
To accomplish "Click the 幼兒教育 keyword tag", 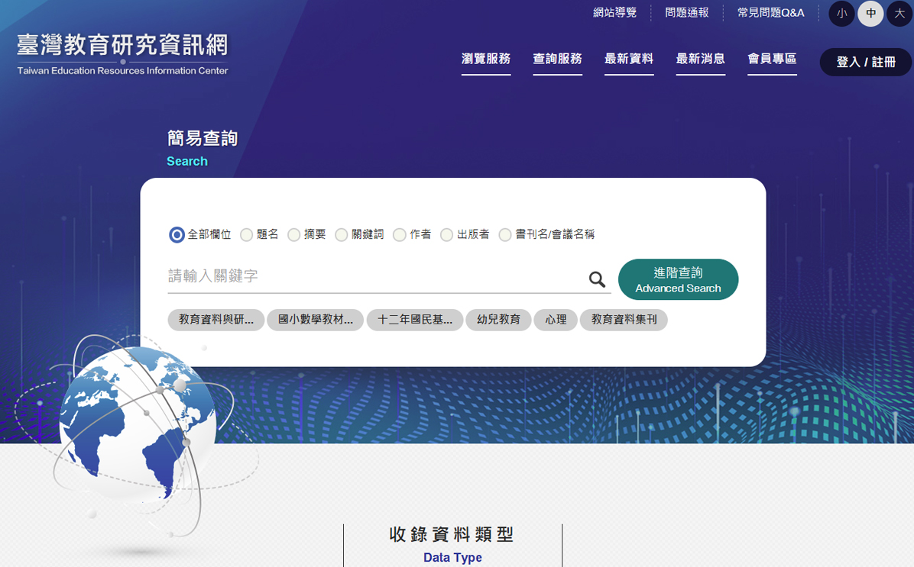I will click(498, 320).
